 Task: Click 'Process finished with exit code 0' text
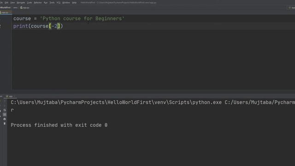coord(59,125)
